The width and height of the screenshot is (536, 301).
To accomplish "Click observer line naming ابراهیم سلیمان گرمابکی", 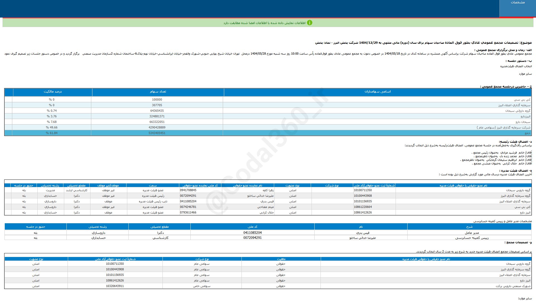I will coord(496,160).
